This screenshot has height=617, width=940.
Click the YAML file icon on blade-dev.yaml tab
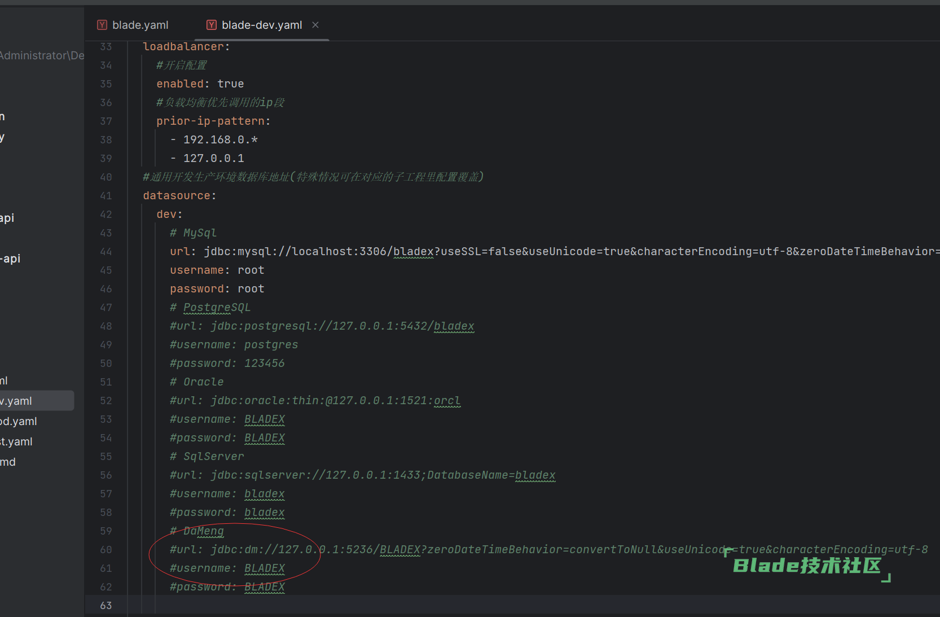click(212, 25)
